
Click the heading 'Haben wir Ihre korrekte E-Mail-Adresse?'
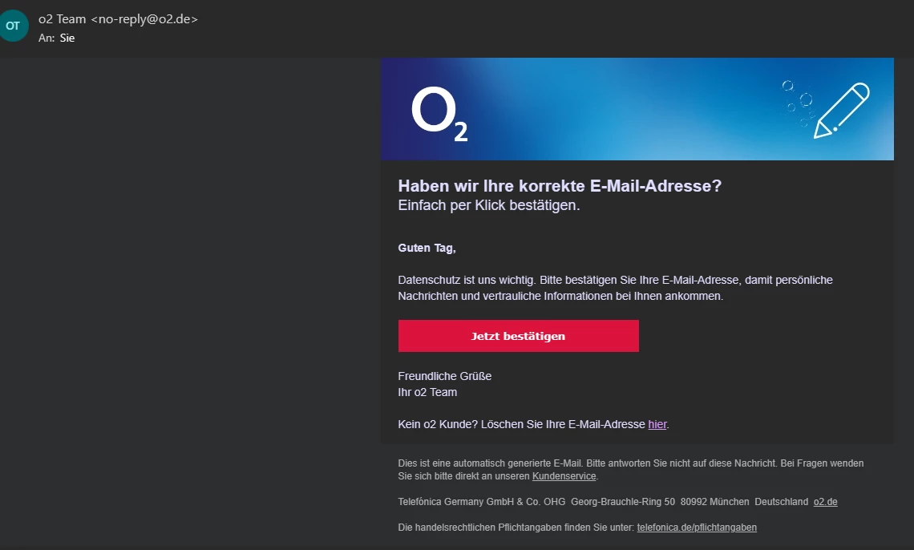click(x=560, y=186)
